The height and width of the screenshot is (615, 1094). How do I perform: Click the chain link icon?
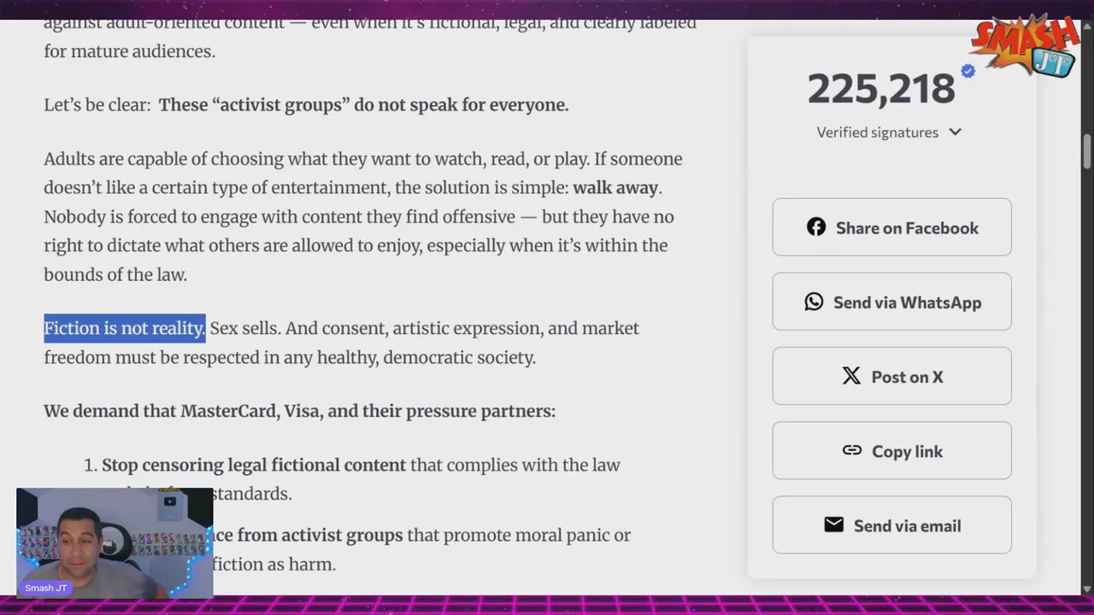coord(852,450)
